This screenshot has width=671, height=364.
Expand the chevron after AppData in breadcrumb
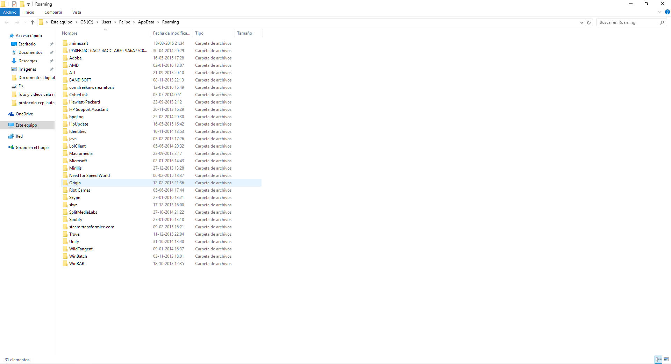pos(158,22)
